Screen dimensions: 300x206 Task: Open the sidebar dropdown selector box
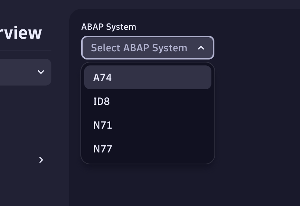[x=22, y=72]
